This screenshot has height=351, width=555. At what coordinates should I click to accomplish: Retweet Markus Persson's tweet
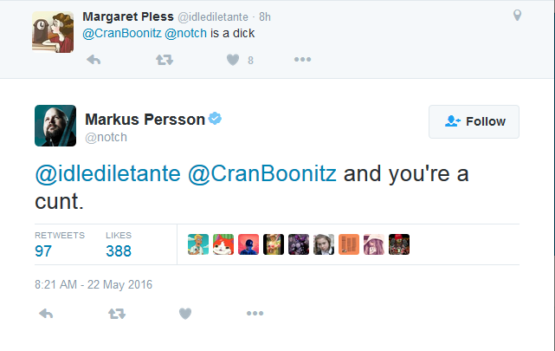[117, 314]
